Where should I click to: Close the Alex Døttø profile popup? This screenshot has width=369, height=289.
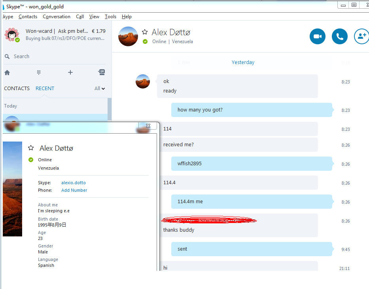pyautogui.click(x=148, y=126)
